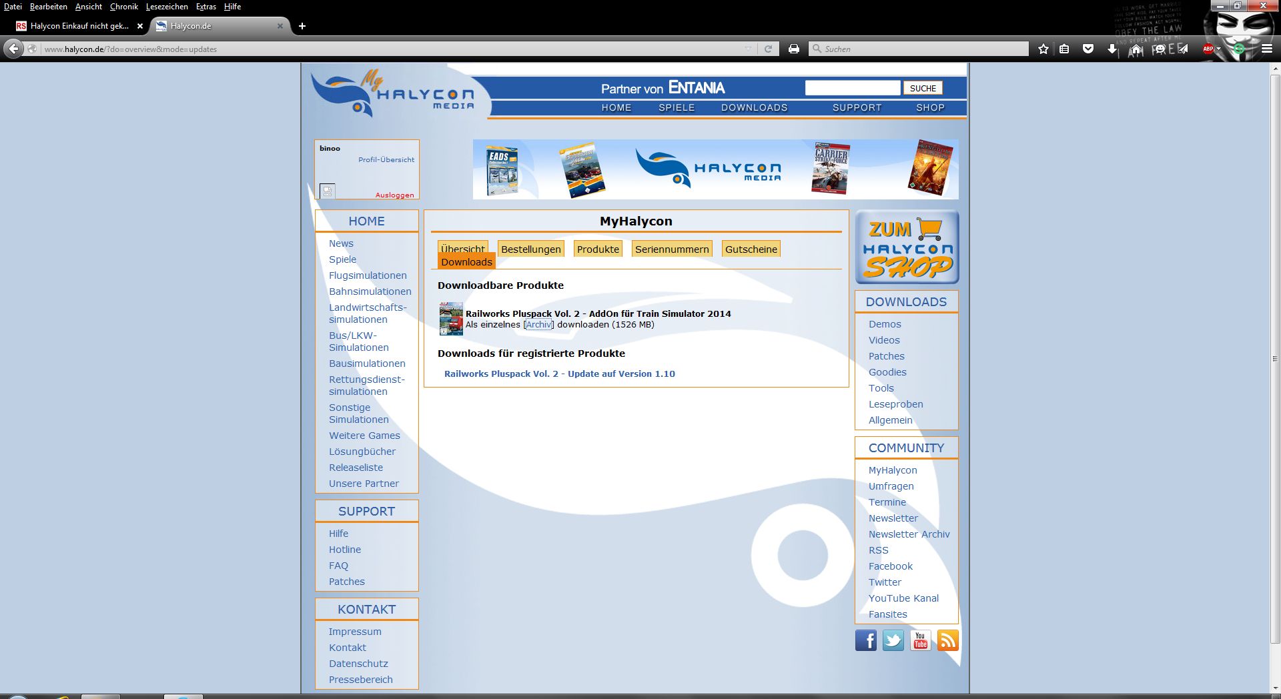Save page to Pocket icon
Screen dimensions: 1281x699
coord(1088,49)
